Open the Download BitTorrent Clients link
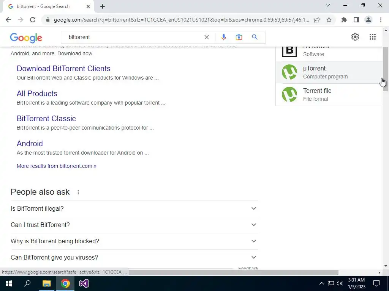 (x=63, y=69)
